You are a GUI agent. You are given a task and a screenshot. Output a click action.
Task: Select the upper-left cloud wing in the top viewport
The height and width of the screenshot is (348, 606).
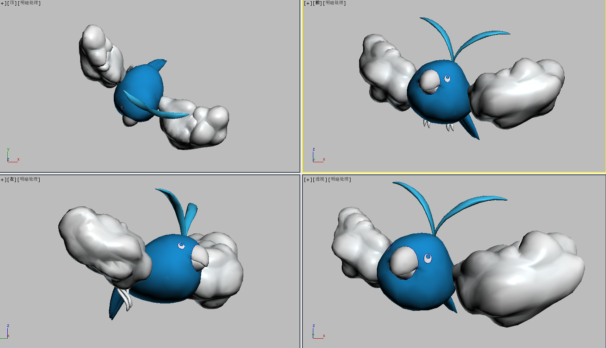coord(100,57)
